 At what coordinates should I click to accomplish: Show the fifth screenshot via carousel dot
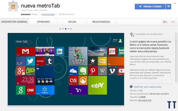click(71, 29)
